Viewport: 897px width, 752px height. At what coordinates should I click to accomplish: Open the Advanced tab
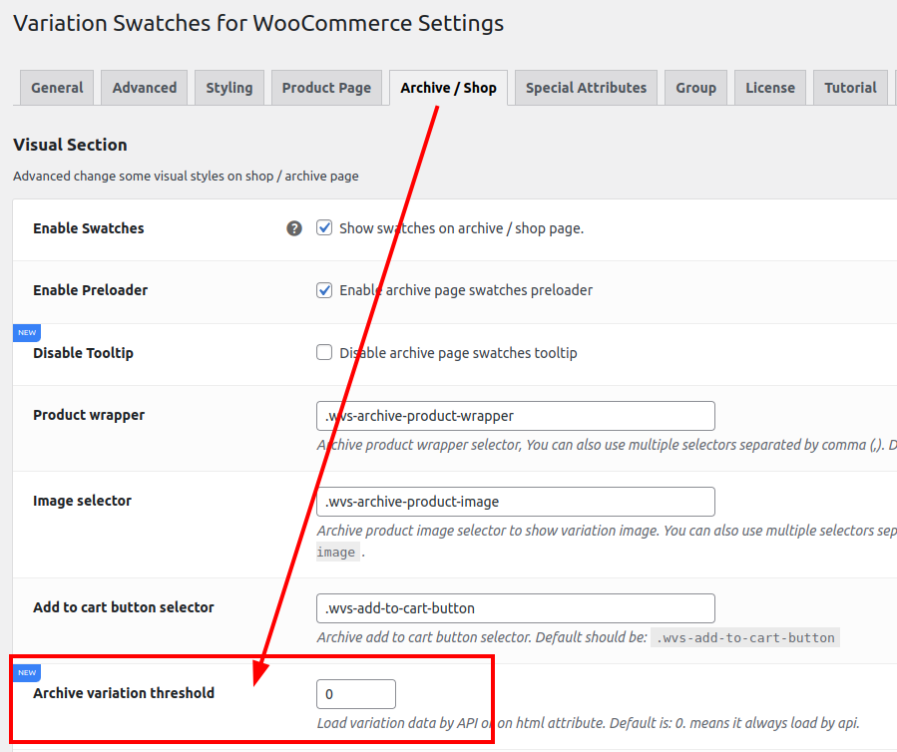[144, 88]
